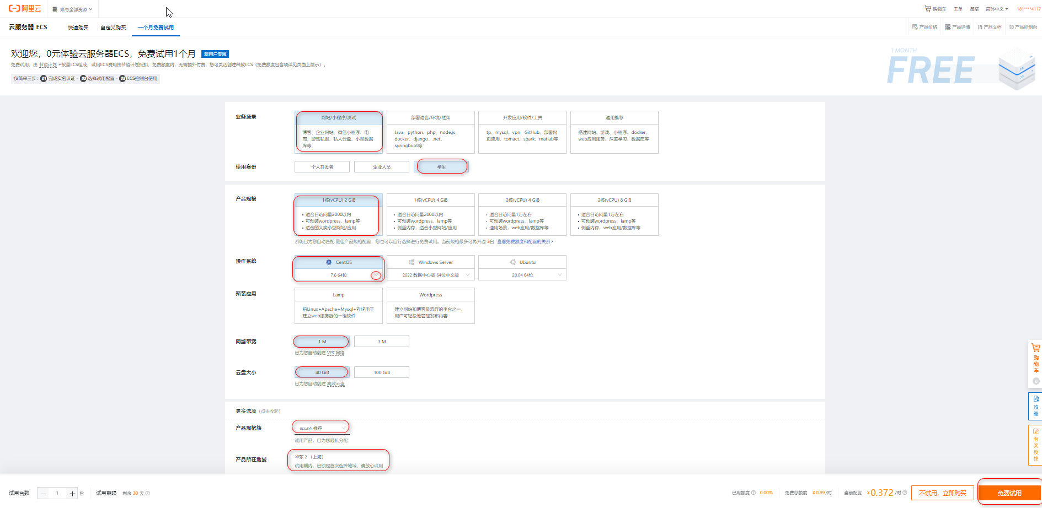This screenshot has width=1042, height=508.
Task: Select CentOS as the operating system
Action: [x=339, y=262]
